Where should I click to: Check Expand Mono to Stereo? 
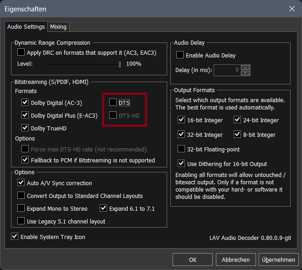(21, 208)
